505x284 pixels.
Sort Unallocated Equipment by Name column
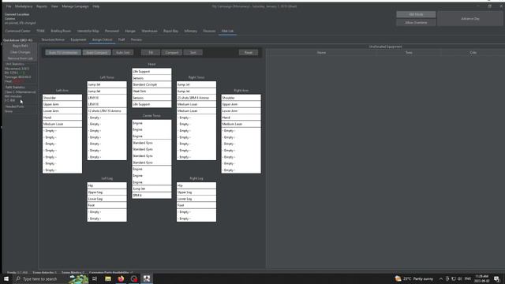tap(321, 53)
